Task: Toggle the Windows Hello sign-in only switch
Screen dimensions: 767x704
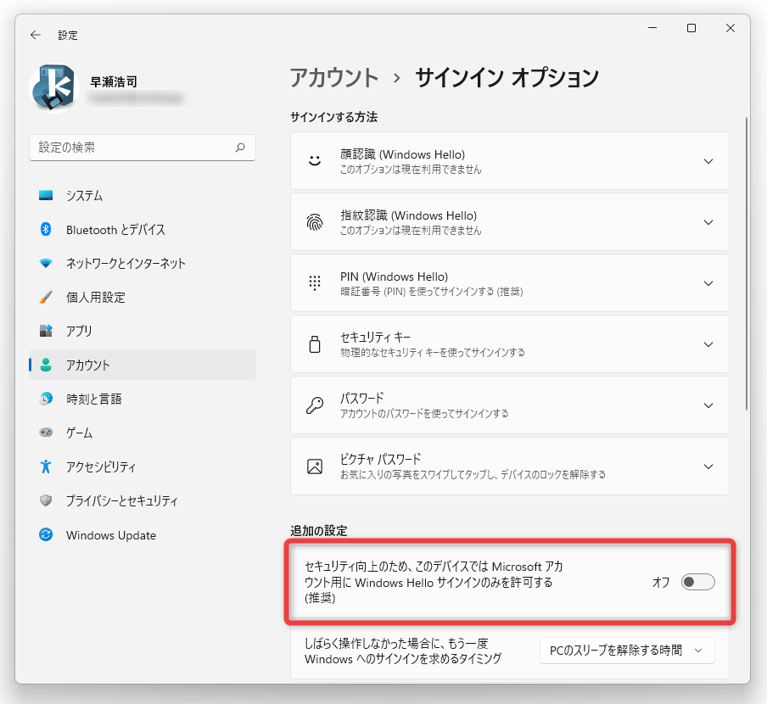Action: click(x=698, y=582)
